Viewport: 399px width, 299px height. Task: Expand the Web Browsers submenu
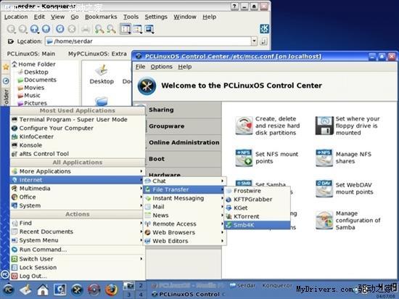coord(184,232)
